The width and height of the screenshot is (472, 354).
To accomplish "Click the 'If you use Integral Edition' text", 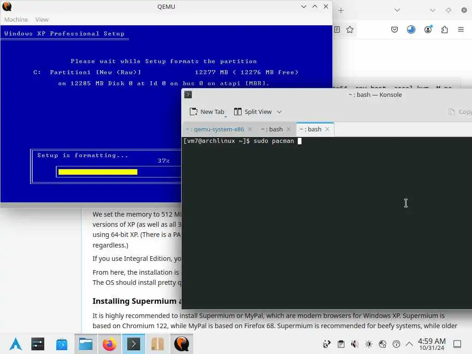I will coord(137,259).
